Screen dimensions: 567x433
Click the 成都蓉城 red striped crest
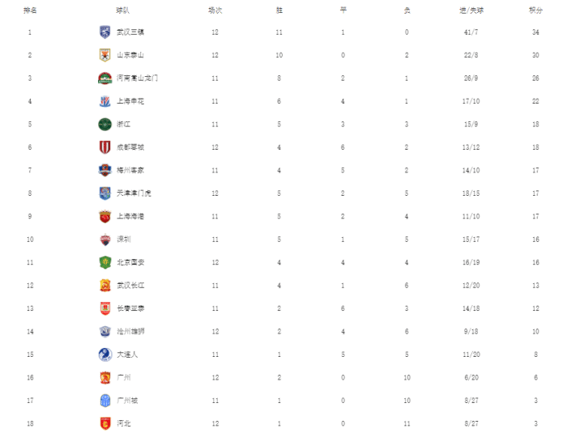point(104,147)
